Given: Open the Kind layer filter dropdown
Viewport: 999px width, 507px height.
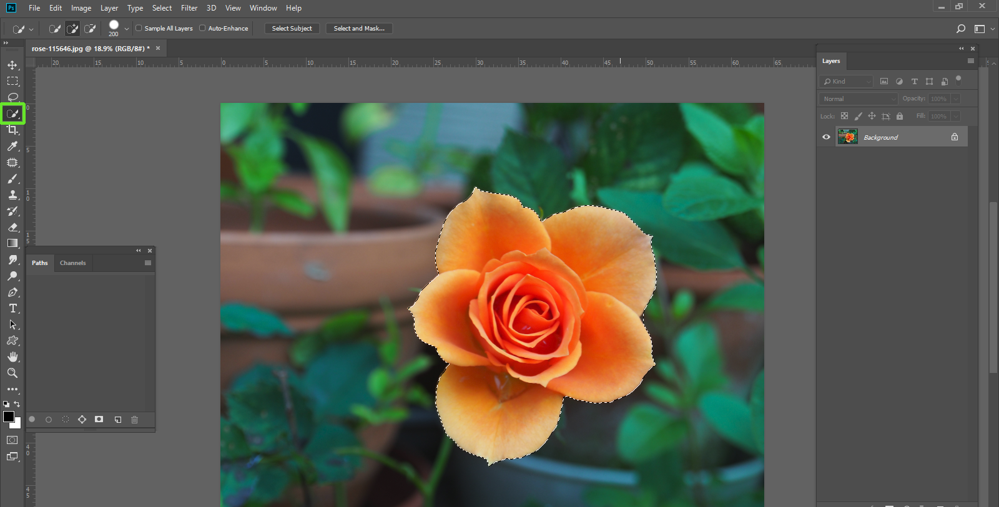Looking at the screenshot, I should tap(846, 81).
